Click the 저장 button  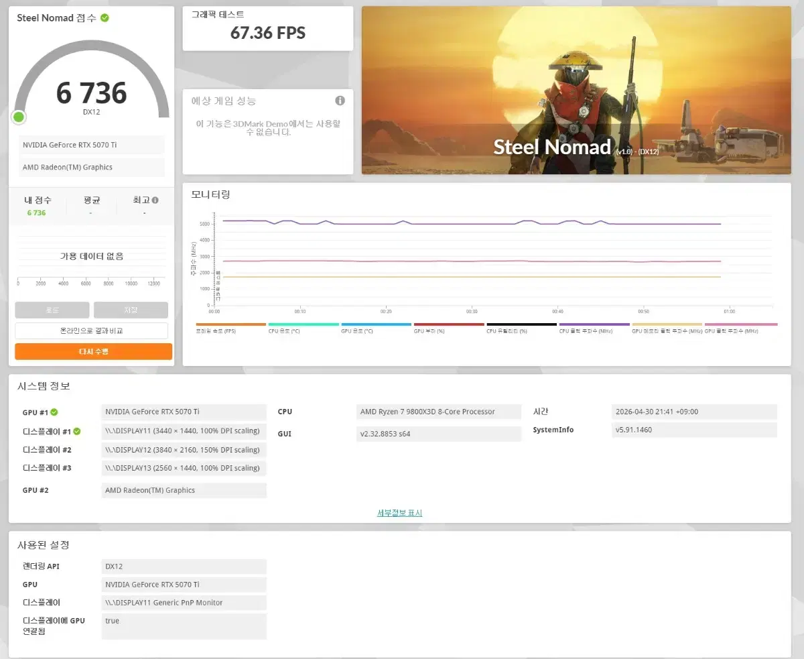(131, 310)
